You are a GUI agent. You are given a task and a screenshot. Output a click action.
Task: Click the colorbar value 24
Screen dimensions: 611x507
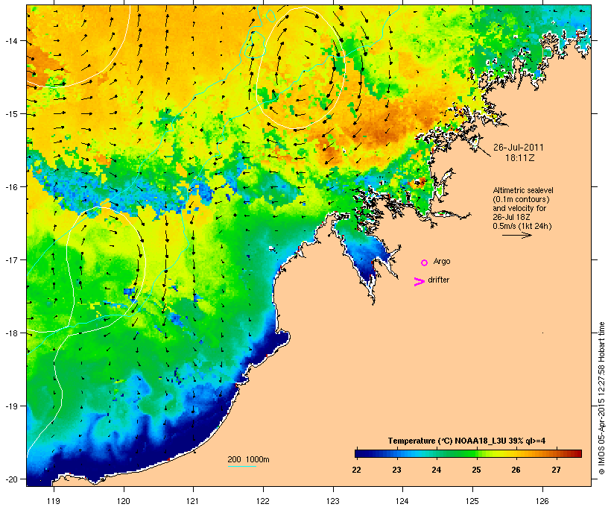pyautogui.click(x=436, y=470)
